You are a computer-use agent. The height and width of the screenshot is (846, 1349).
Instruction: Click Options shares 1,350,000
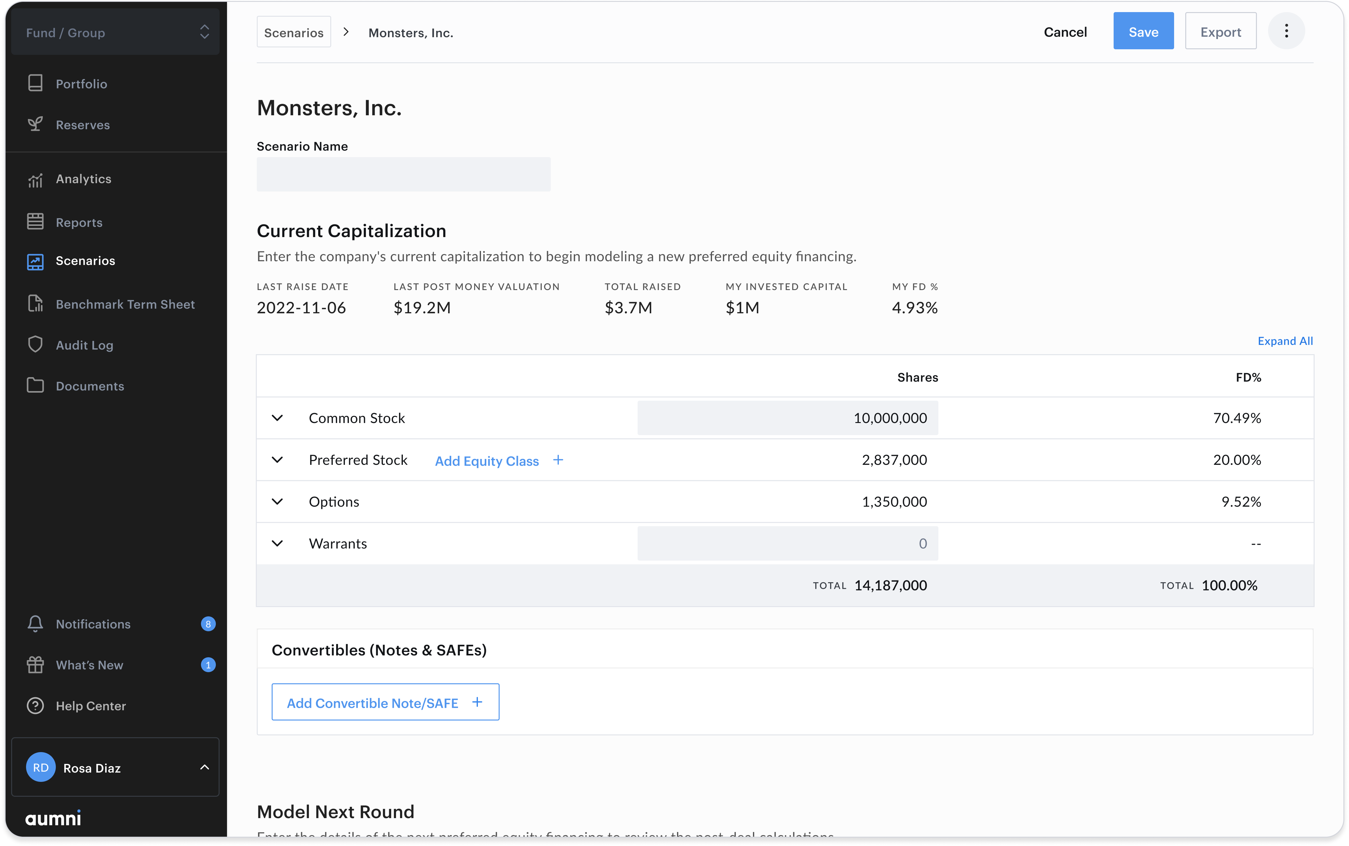tap(894, 502)
